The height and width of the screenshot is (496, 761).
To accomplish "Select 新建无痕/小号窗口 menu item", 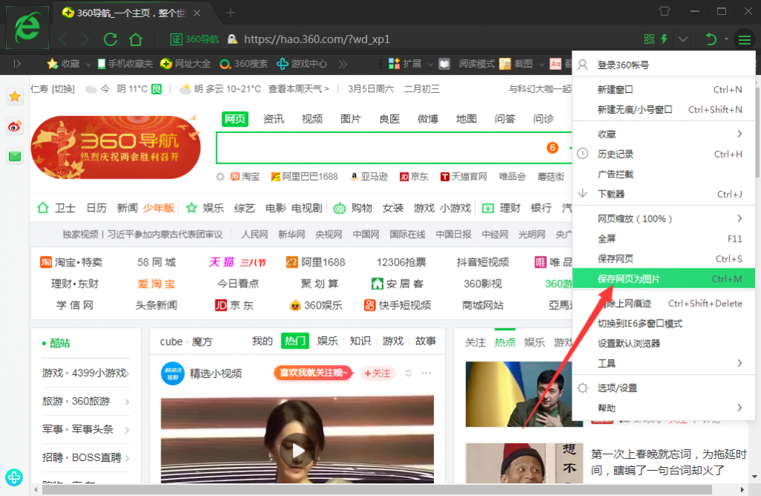I will coord(664,110).
